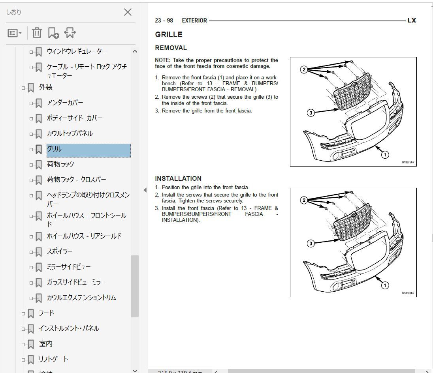Open the 荷物ラック - クロスバー bookmark
This screenshot has width=433, height=373.
tap(77, 180)
